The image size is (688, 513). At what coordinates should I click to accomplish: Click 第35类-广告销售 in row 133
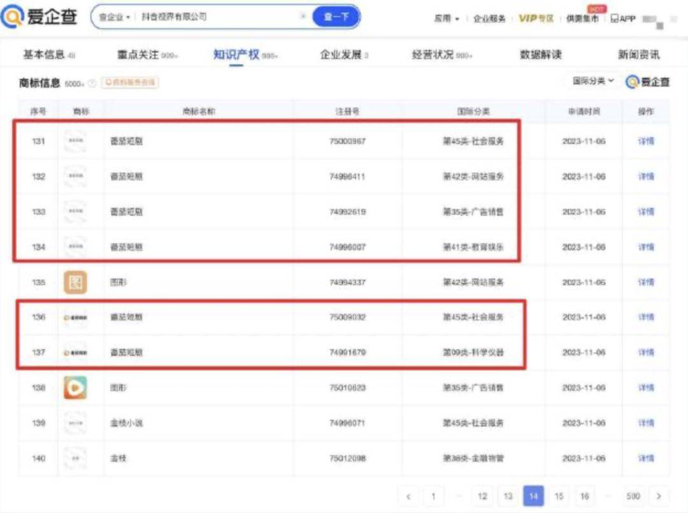pyautogui.click(x=473, y=212)
